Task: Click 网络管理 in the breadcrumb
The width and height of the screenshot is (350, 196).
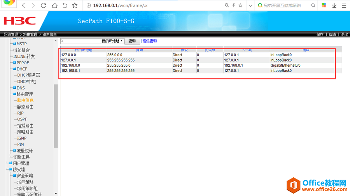Action: click(11, 34)
